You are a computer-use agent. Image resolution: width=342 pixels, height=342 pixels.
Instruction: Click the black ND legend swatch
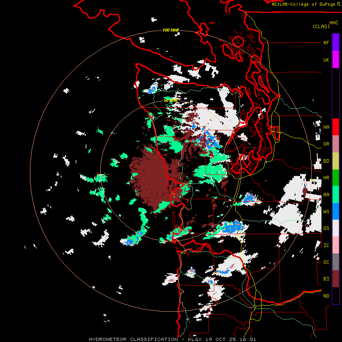[336, 296]
